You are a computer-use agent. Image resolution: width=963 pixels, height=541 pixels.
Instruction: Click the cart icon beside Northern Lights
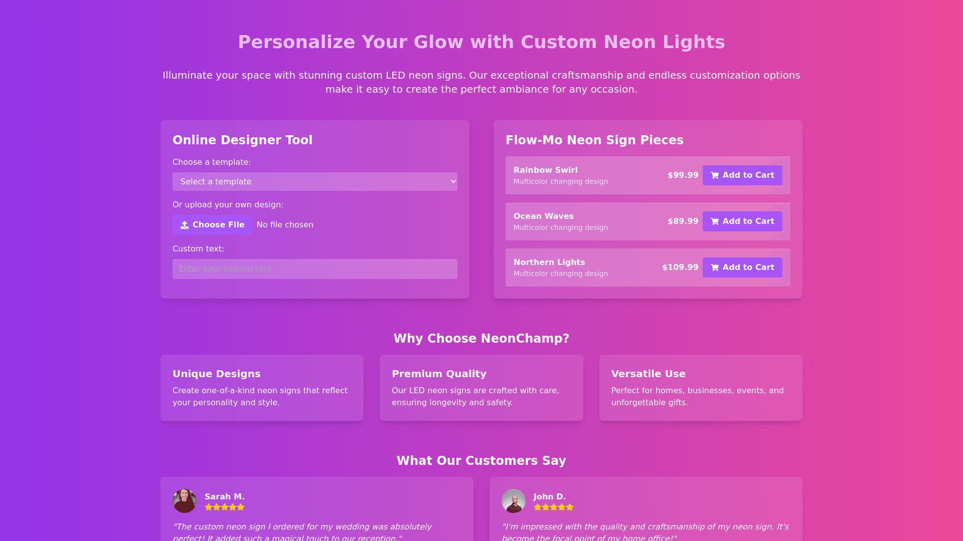[715, 267]
